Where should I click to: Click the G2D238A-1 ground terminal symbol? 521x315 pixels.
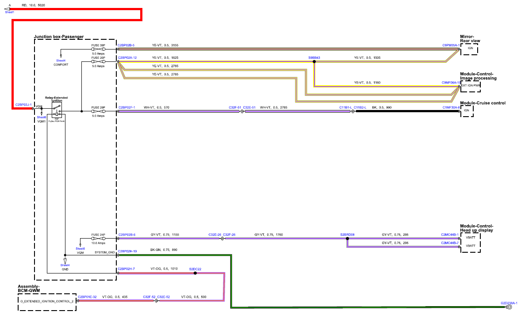click(509, 307)
